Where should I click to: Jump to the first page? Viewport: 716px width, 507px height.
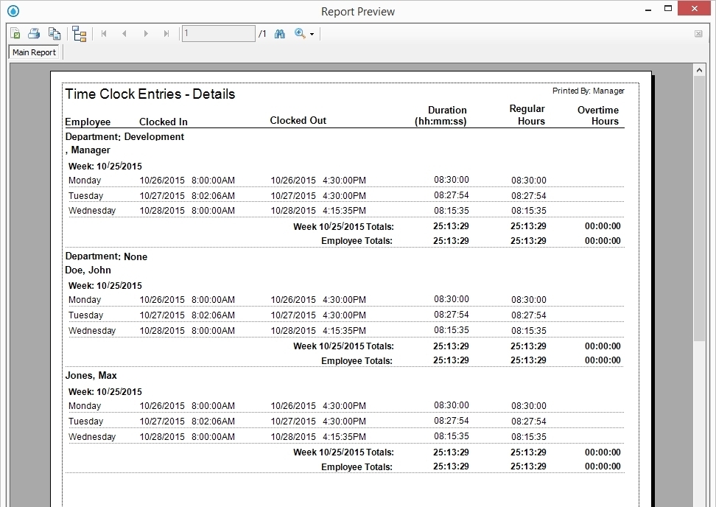tap(104, 33)
